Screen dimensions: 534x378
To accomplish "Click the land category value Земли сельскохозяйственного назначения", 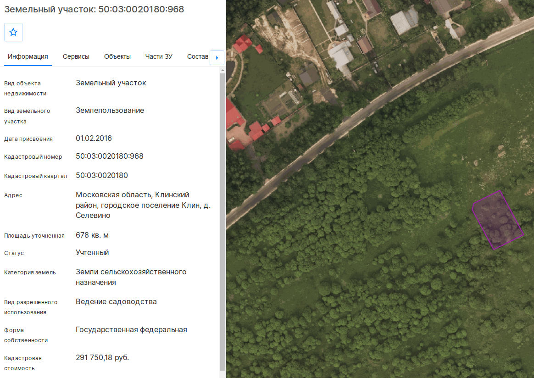I will (131, 277).
